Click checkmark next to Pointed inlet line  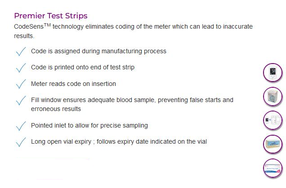click(21, 126)
